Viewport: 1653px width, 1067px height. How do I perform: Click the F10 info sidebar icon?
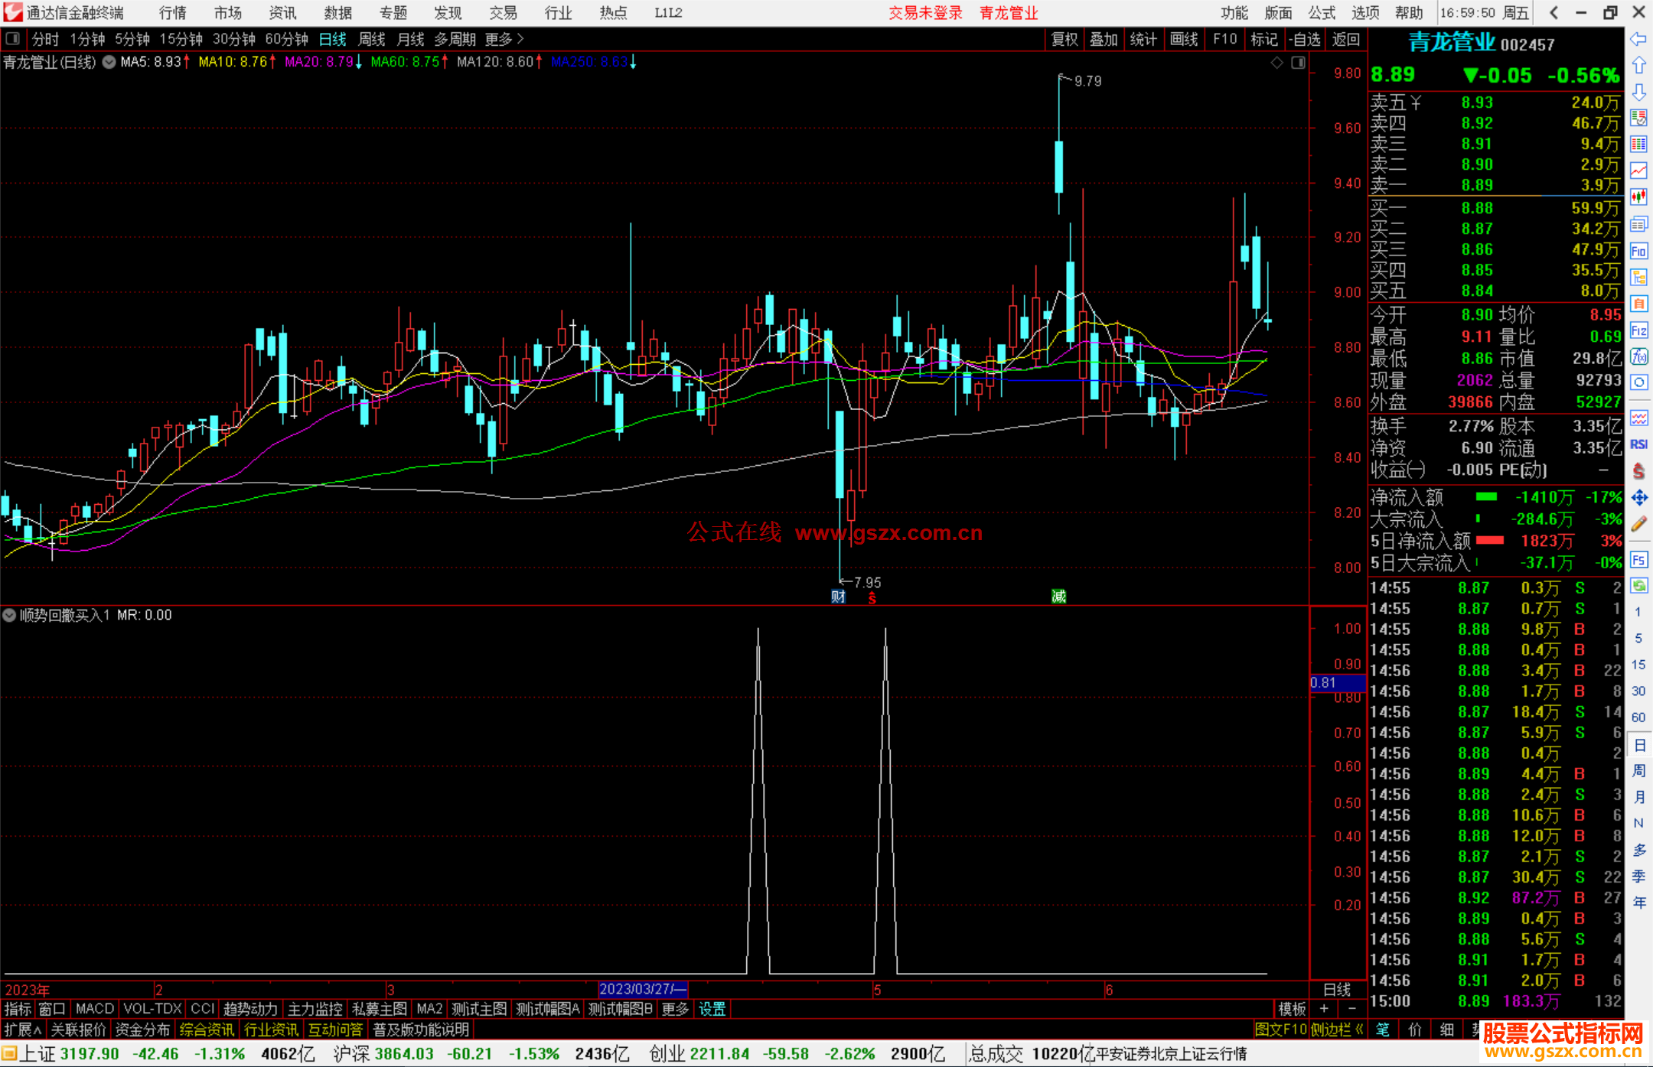tap(1638, 251)
